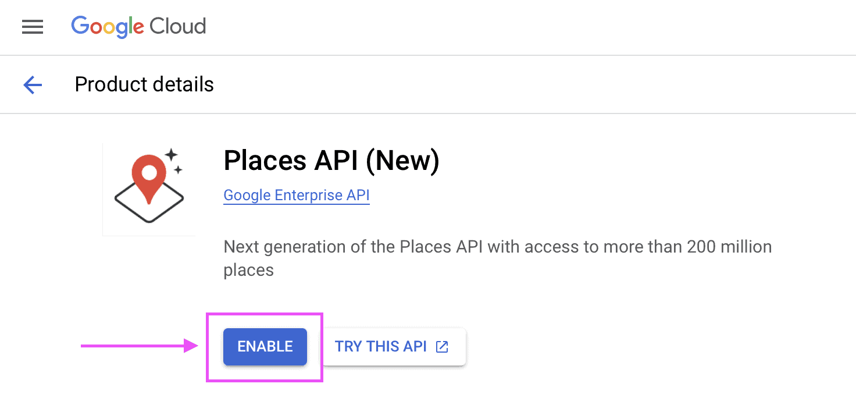Click the Google wordmark in the top bar
The width and height of the screenshot is (856, 419).
click(107, 27)
